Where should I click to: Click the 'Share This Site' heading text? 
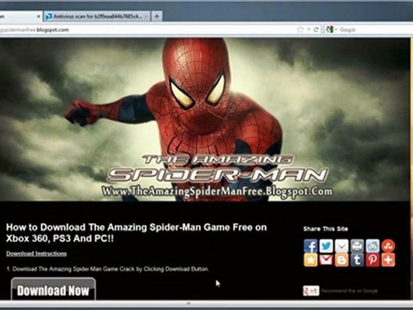326,229
